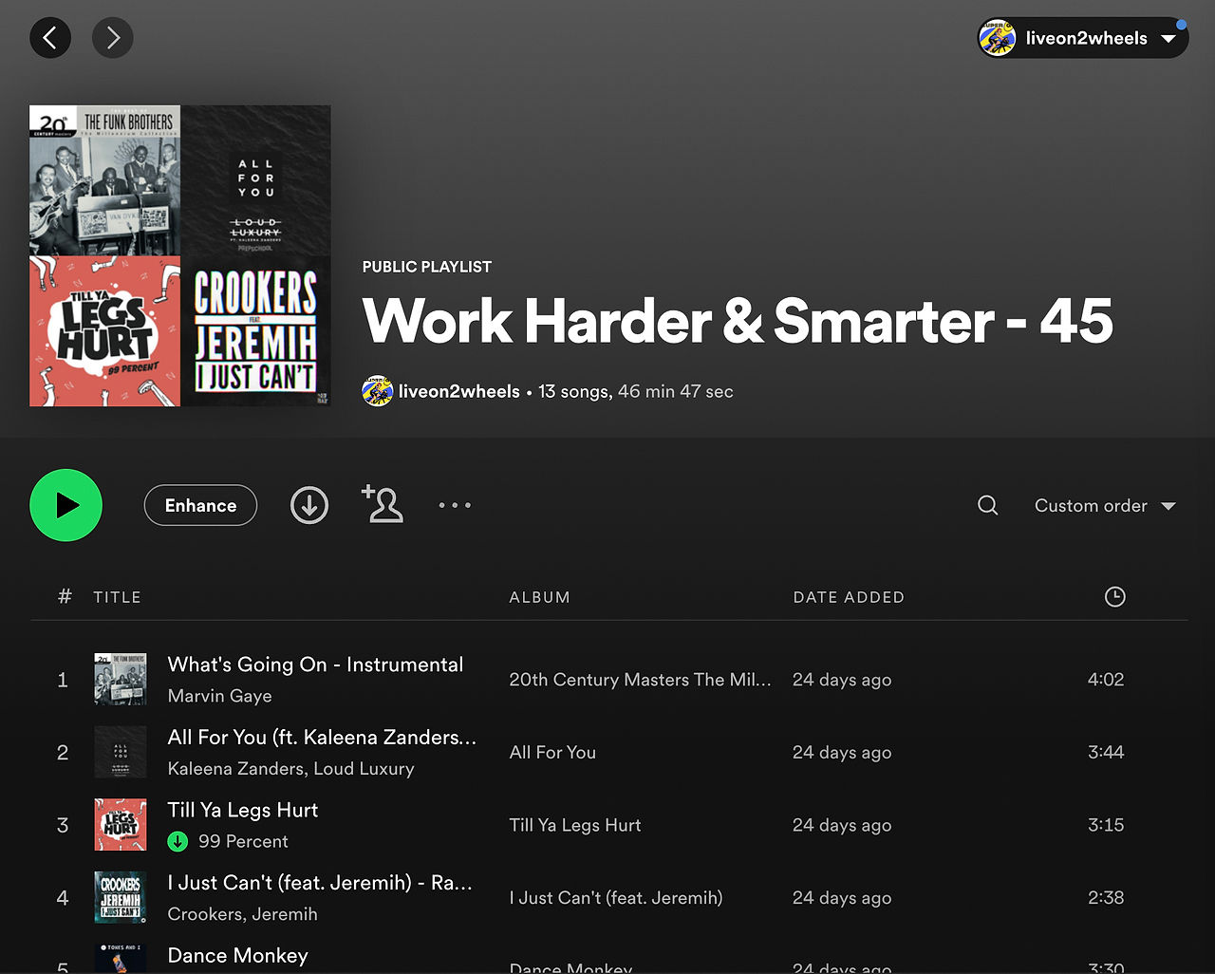
Task: Go back with the left arrow button
Action: [x=50, y=38]
